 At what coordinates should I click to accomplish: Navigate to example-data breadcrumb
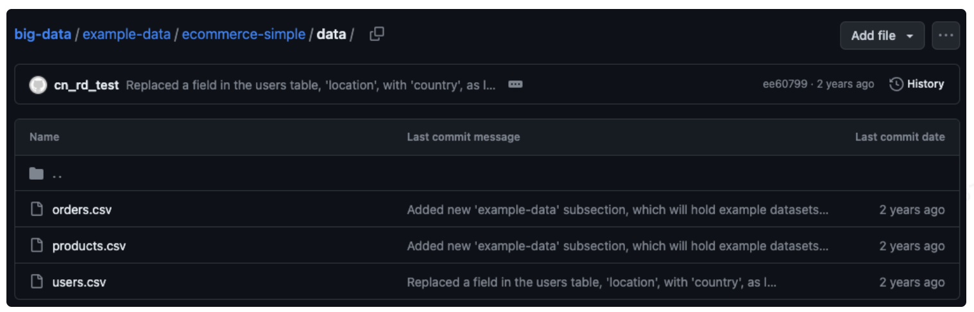(x=126, y=34)
